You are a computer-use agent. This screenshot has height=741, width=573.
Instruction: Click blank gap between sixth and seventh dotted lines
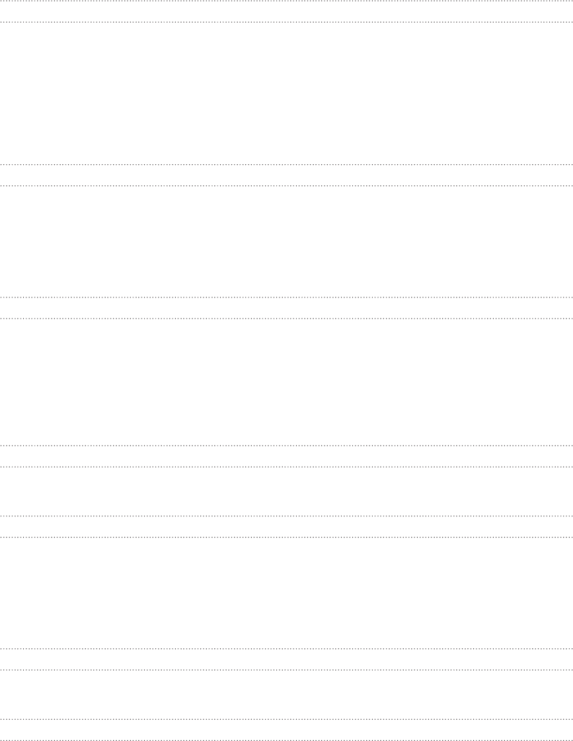tap(286, 382)
